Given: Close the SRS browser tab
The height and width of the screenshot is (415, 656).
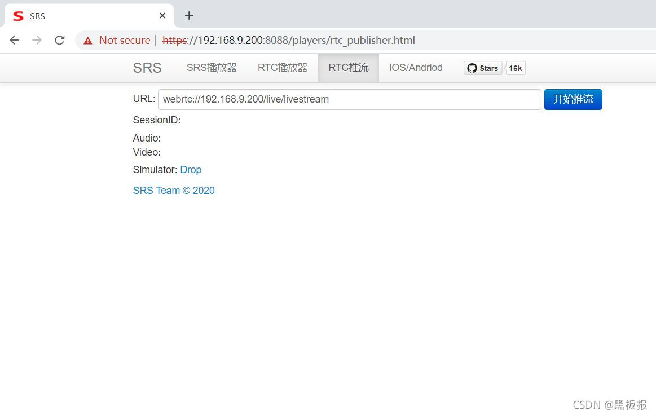Looking at the screenshot, I should 162,15.
